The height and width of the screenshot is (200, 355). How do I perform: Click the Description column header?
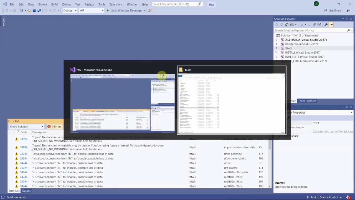coord(39,132)
